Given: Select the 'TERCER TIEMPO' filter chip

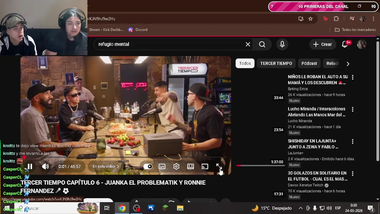Looking at the screenshot, I should click(x=276, y=63).
